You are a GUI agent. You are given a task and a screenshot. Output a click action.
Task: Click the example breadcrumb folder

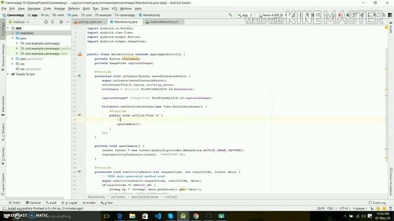point(103,15)
